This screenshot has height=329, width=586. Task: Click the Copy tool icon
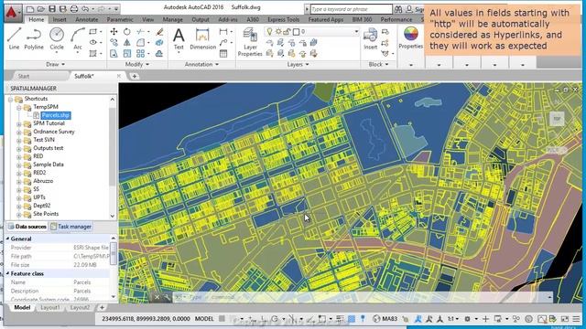[114, 43]
